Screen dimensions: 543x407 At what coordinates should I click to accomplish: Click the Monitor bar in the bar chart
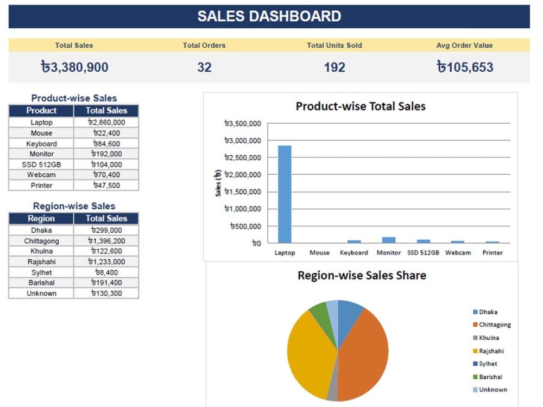click(x=389, y=240)
